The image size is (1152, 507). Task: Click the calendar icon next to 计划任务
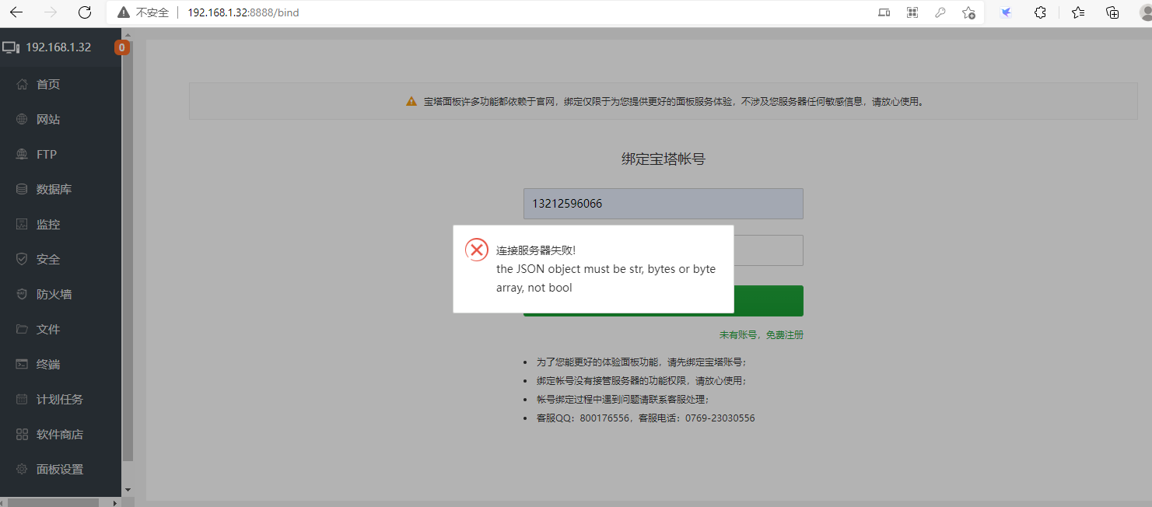click(22, 399)
